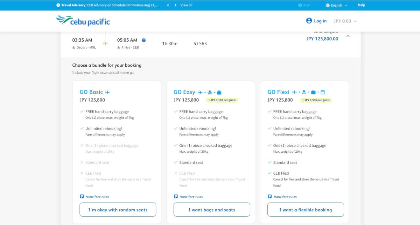
Task: Select 'I want bags and seats' bundle
Action: [x=212, y=210]
